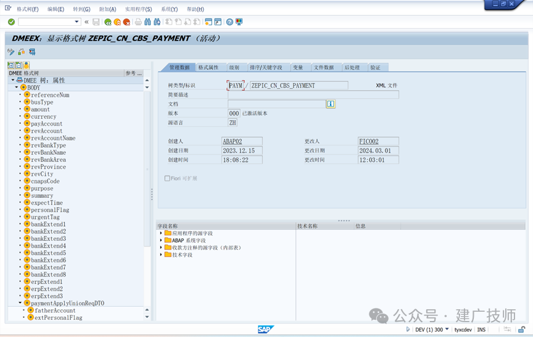
Task: Switch to the 文件数据 tab
Action: 324,68
